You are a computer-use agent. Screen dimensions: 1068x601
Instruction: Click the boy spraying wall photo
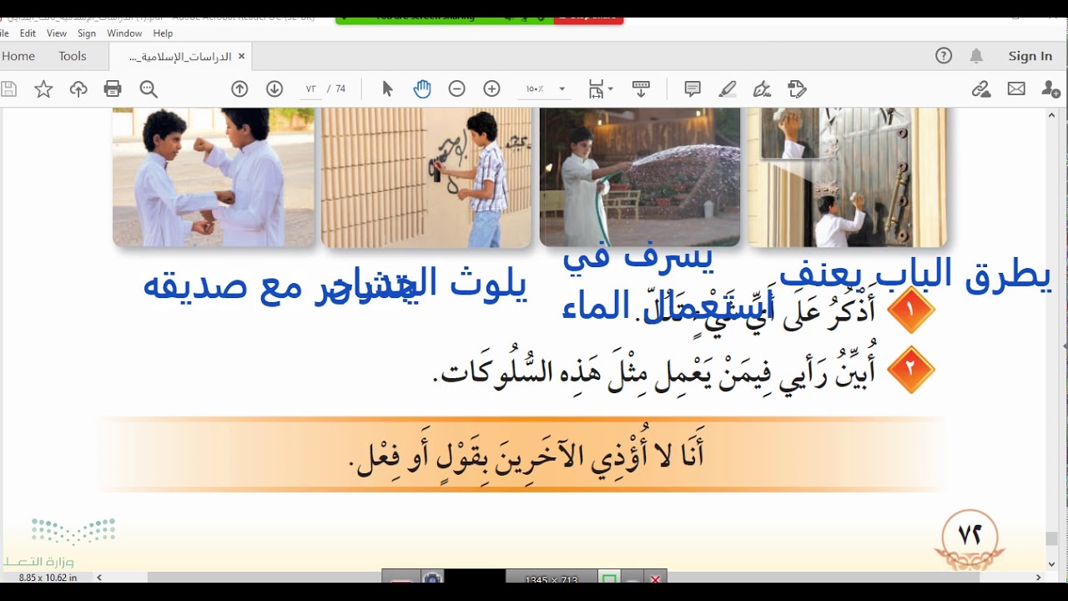click(426, 177)
